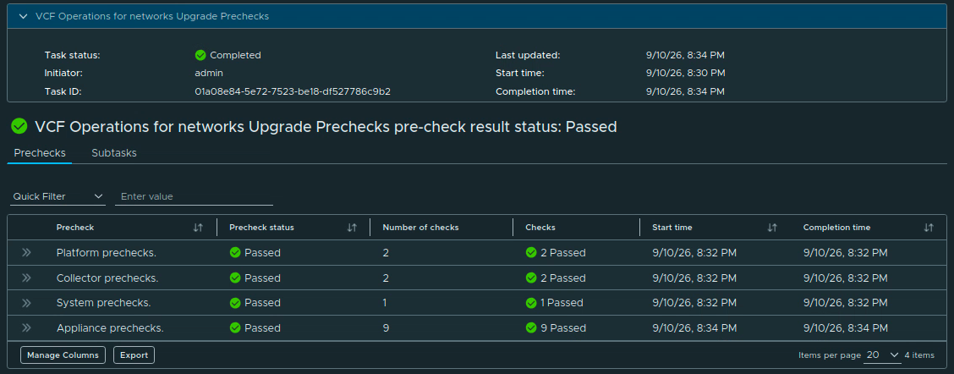Image resolution: width=954 pixels, height=374 pixels.
Task: Select the 'Collector prechecks.' cell
Action: pyautogui.click(x=107, y=278)
